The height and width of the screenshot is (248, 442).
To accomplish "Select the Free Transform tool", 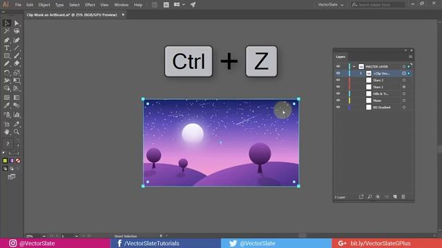I will point(17,81).
